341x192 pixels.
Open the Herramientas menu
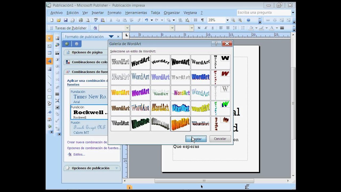coord(136,13)
